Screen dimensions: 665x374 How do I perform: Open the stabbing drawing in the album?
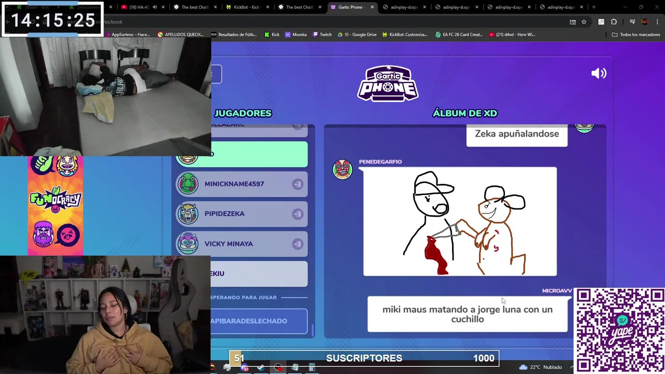pos(460,222)
